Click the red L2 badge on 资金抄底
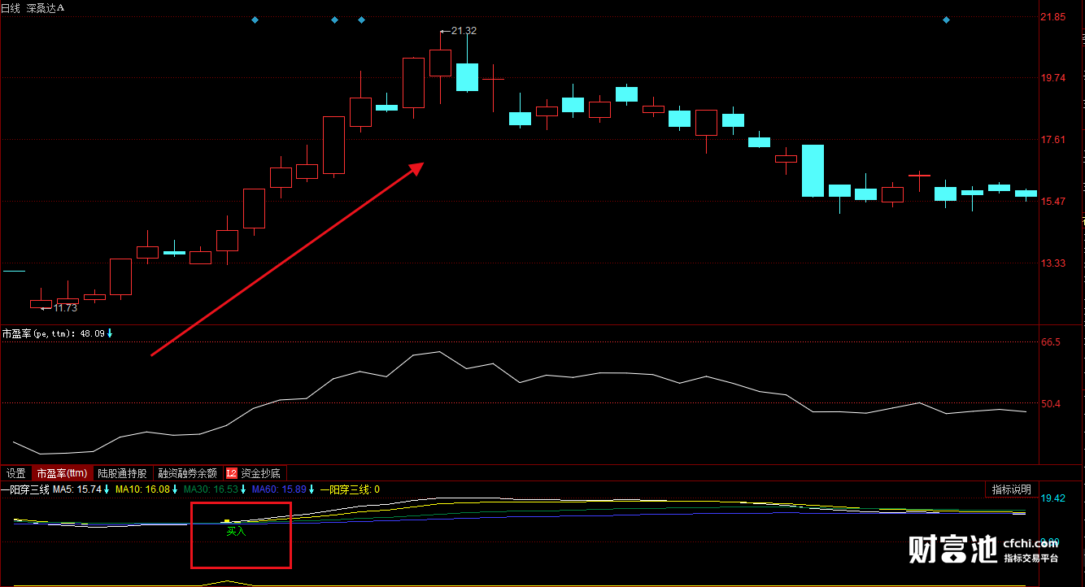Screen dimensions: 1085x587 (x=232, y=472)
